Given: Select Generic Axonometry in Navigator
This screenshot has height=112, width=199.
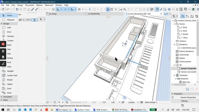Looking at the screenshot, I should [187, 72].
